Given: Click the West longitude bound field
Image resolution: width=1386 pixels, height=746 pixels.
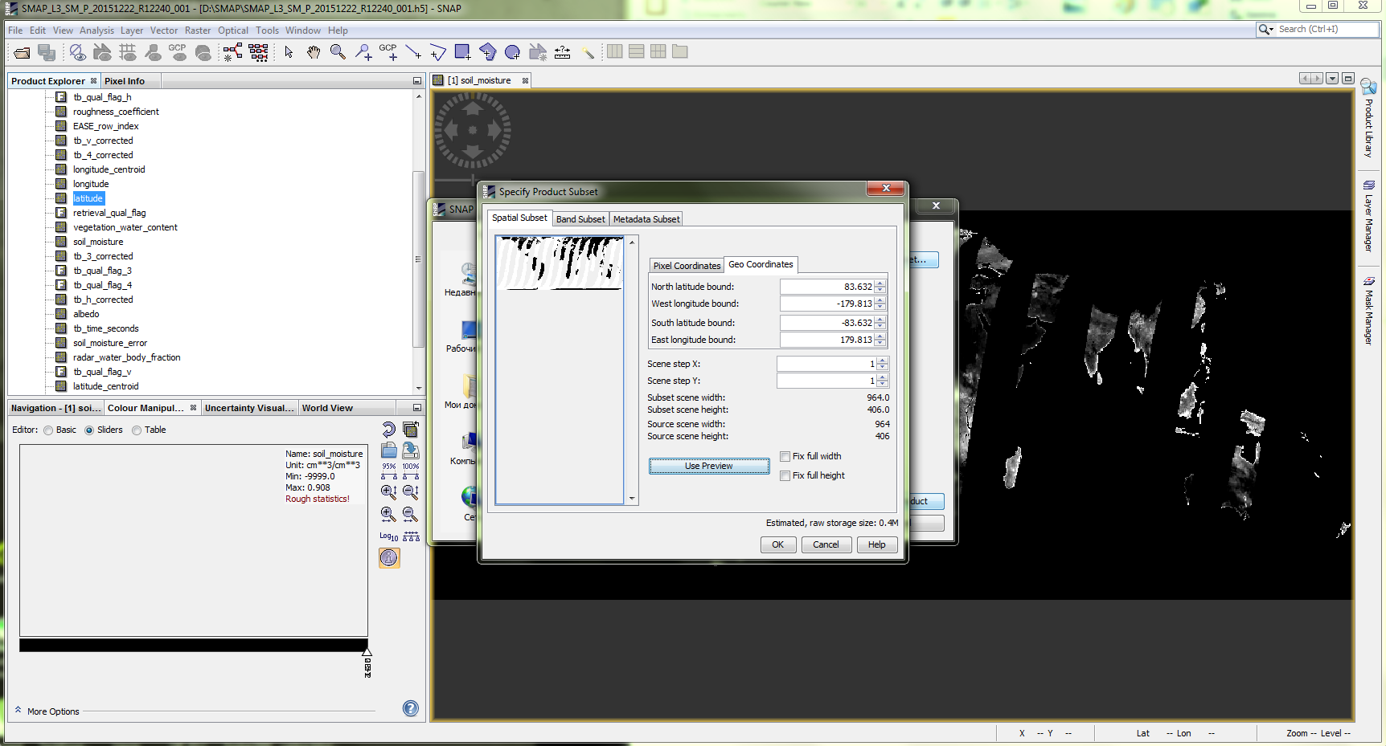Looking at the screenshot, I should (826, 304).
